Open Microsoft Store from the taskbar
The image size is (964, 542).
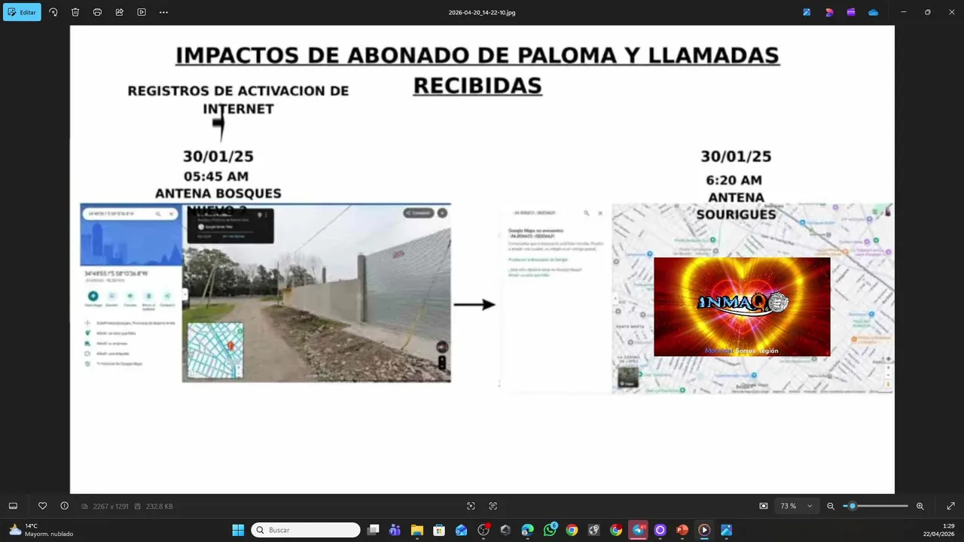click(439, 530)
